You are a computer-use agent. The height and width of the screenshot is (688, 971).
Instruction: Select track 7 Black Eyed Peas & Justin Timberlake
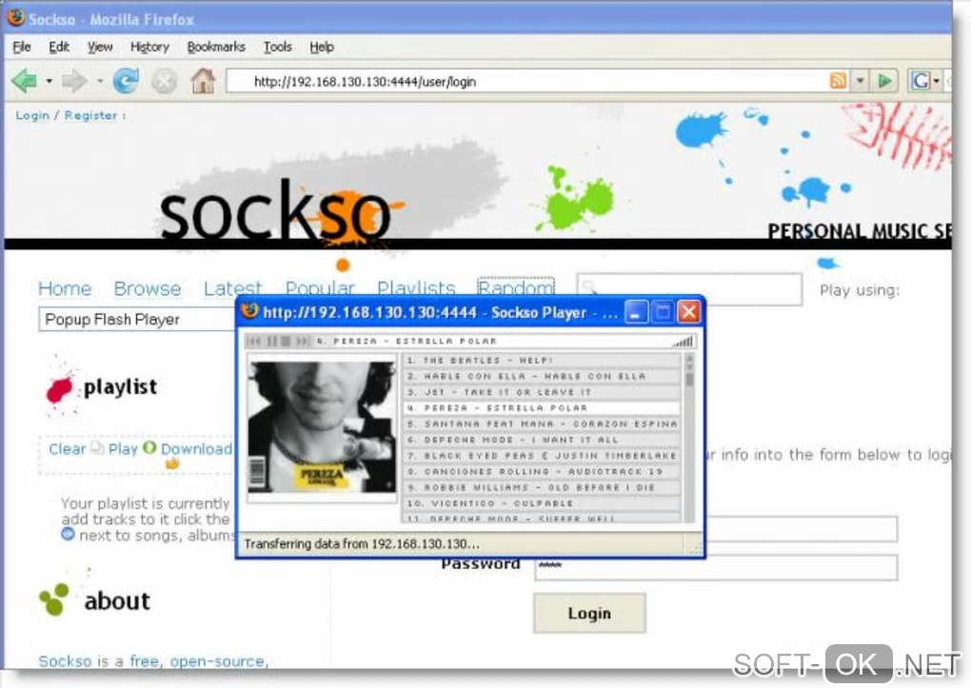542,456
